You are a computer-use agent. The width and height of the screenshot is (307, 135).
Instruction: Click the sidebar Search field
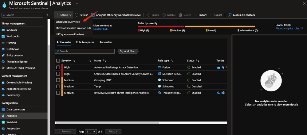coord(22,15)
